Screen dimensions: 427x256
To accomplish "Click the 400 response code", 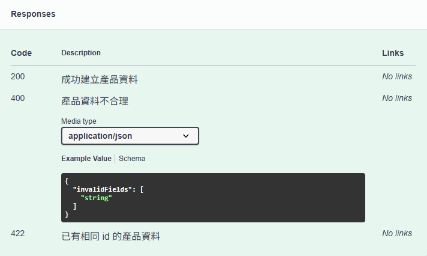I will click(x=18, y=98).
